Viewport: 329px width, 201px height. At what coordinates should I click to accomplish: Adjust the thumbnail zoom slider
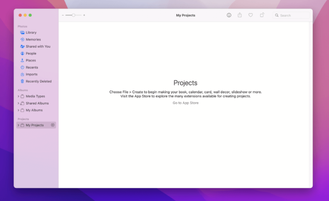point(74,15)
